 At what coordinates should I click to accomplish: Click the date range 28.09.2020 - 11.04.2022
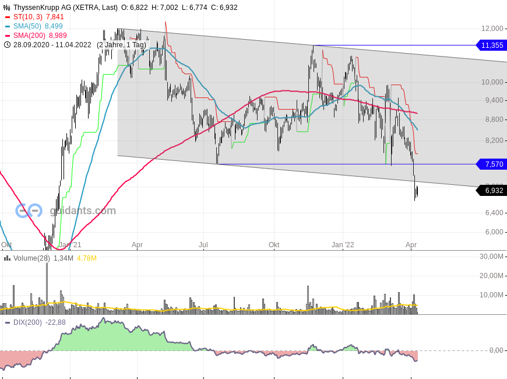52,45
